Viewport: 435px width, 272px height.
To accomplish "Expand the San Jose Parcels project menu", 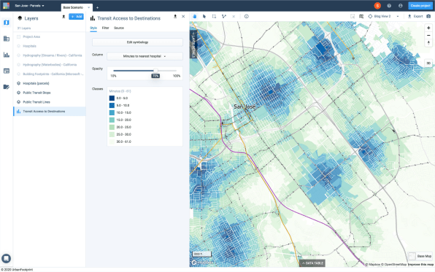I will coord(29,6).
